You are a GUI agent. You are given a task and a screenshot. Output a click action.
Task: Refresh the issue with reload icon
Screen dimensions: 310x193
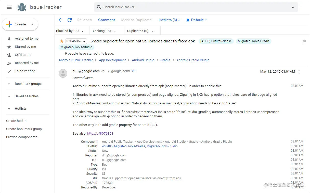click(70, 20)
